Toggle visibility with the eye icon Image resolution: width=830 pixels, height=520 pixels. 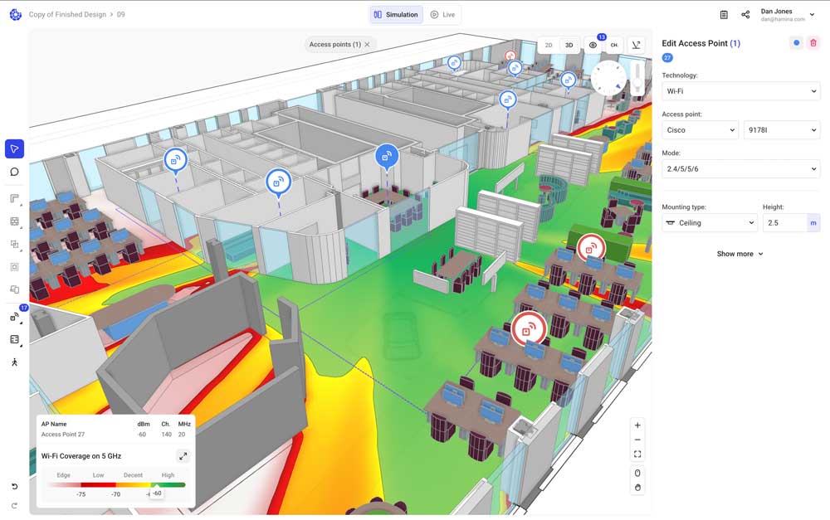[x=593, y=45]
